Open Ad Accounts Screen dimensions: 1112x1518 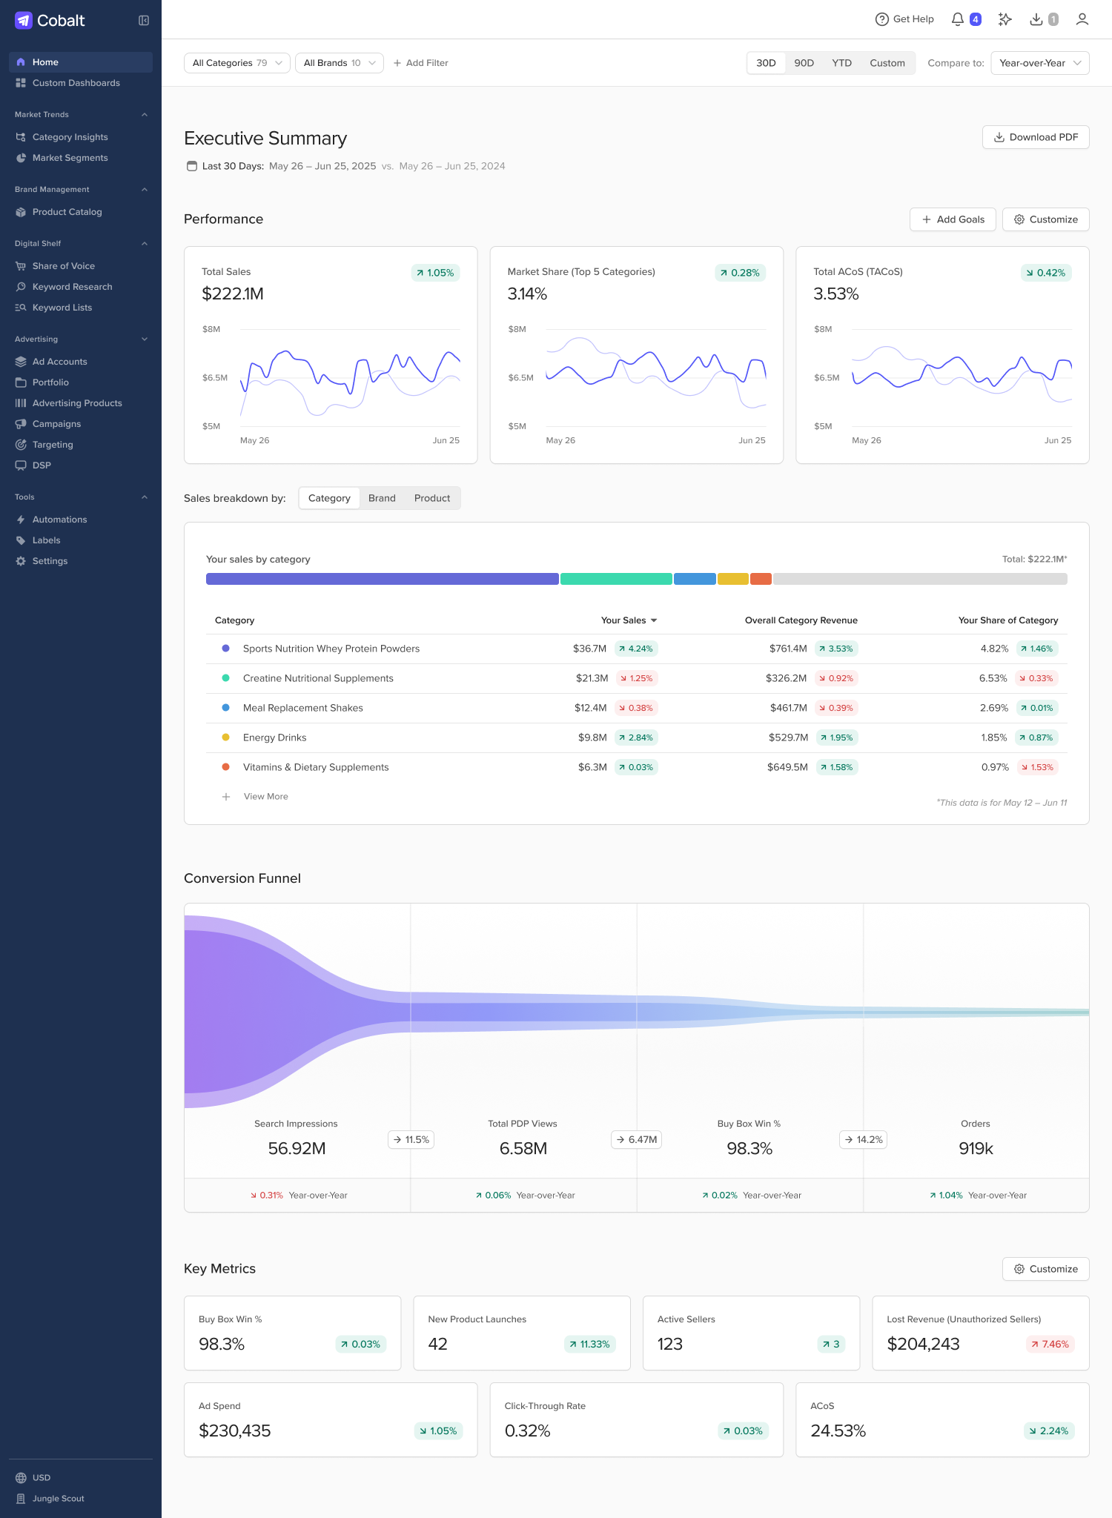pos(60,362)
